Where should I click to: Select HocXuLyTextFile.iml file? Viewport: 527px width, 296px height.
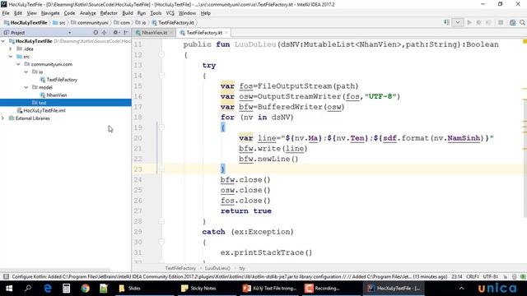[44, 110]
